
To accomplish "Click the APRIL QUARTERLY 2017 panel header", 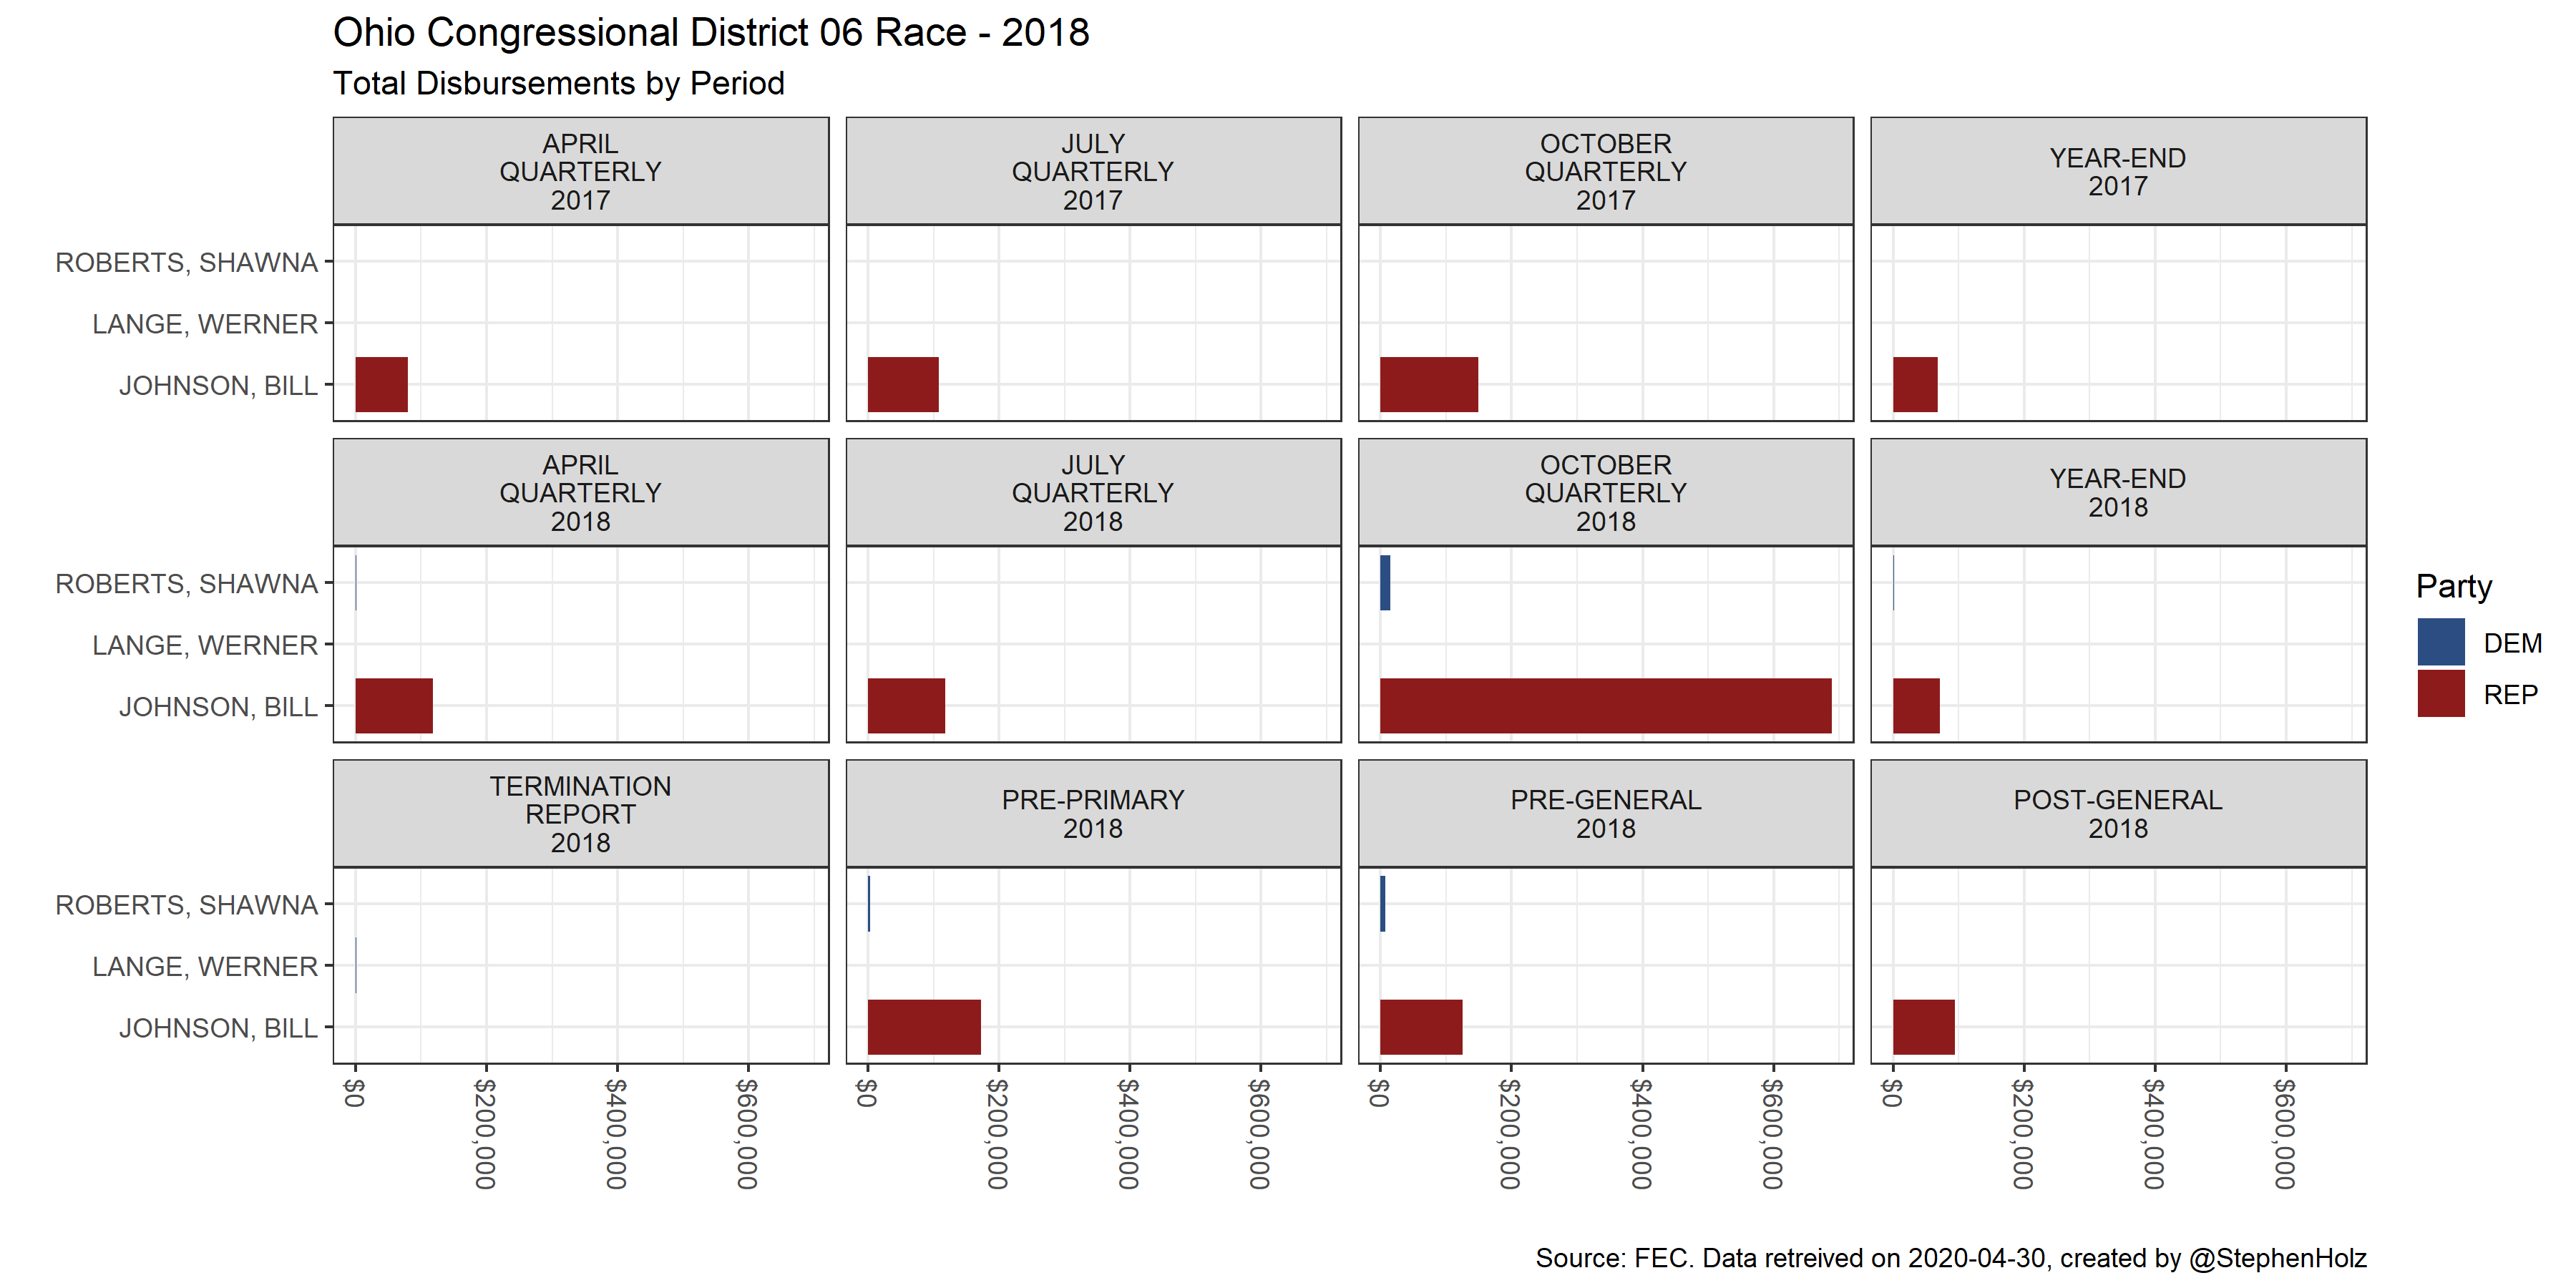I will [580, 172].
